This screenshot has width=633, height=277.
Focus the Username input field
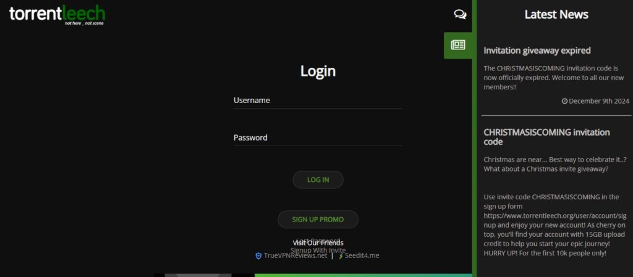point(318,101)
